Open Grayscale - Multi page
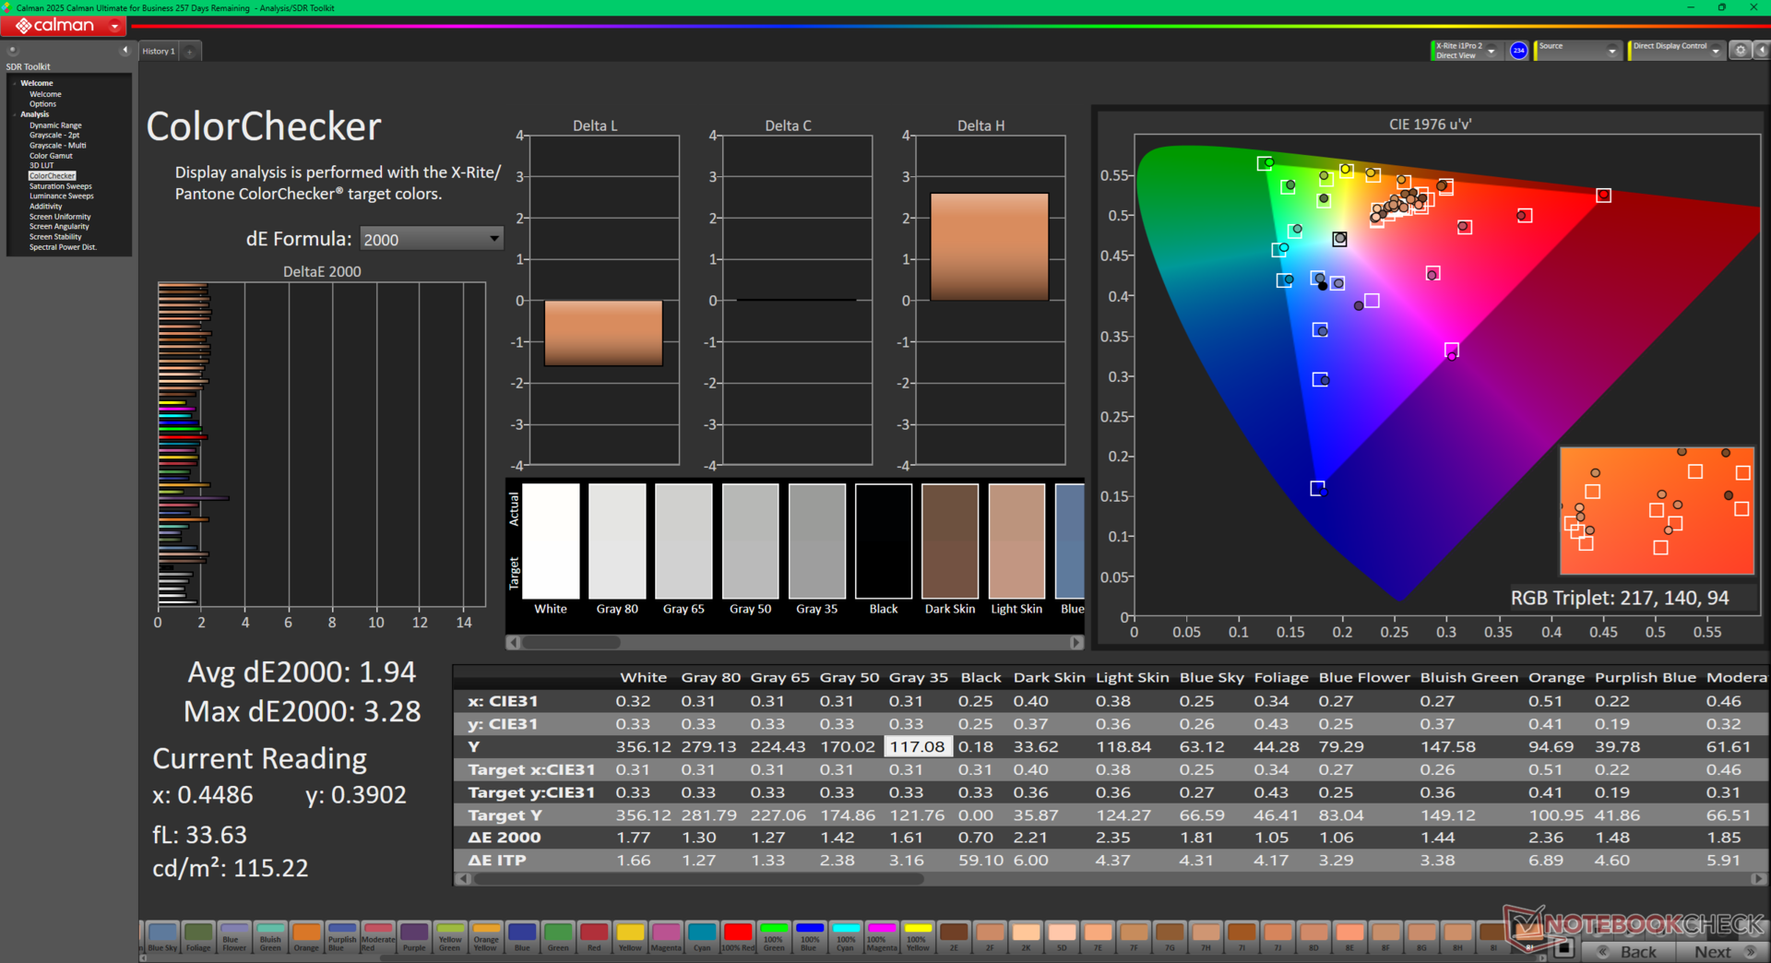The width and height of the screenshot is (1771, 963). tap(57, 146)
